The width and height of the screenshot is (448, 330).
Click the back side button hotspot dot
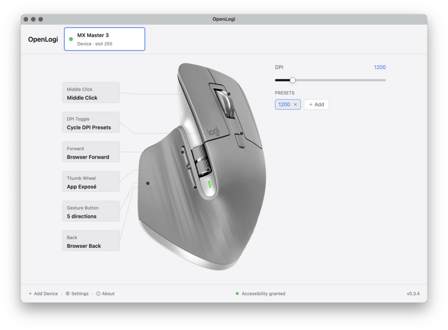pos(195,188)
